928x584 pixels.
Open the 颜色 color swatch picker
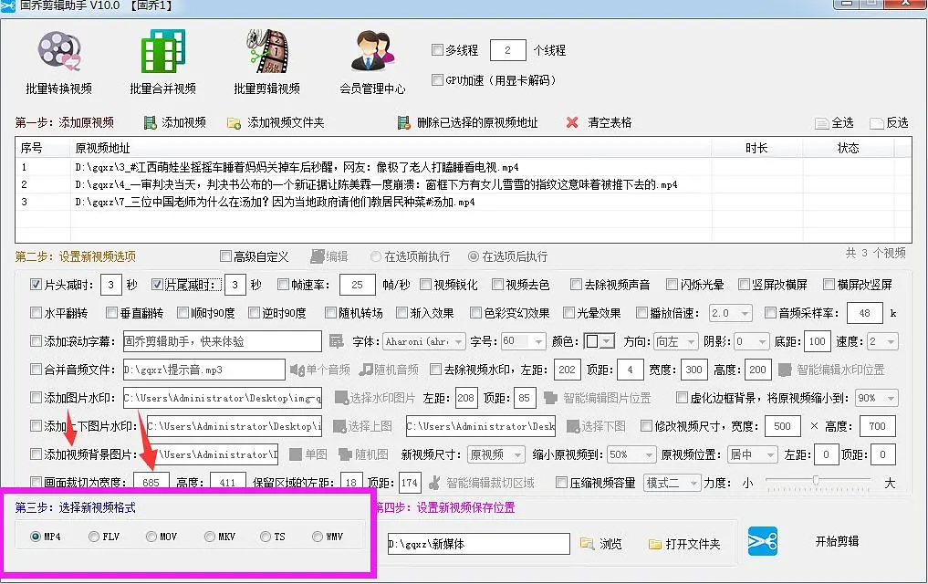pyautogui.click(x=600, y=341)
